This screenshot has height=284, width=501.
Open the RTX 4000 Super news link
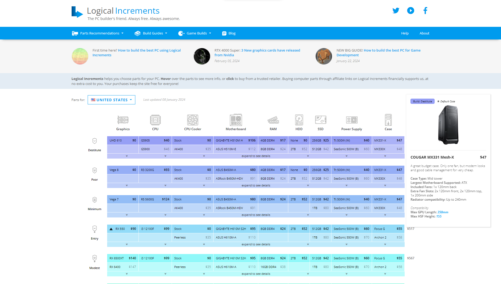[x=270, y=50]
